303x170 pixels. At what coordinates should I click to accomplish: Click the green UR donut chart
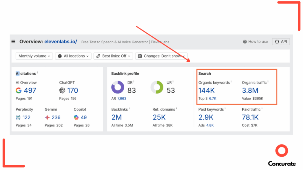coord(157,87)
